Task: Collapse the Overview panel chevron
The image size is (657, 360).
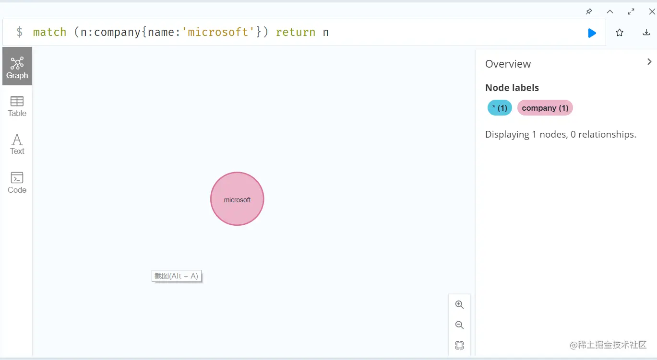Action: tap(649, 62)
